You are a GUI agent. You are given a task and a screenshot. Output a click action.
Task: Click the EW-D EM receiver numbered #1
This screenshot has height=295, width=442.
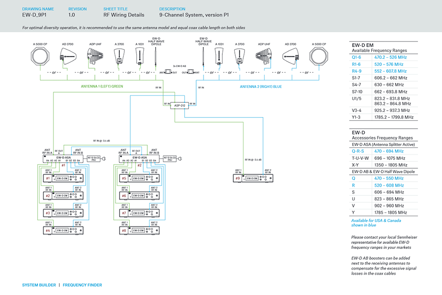pos(63,178)
